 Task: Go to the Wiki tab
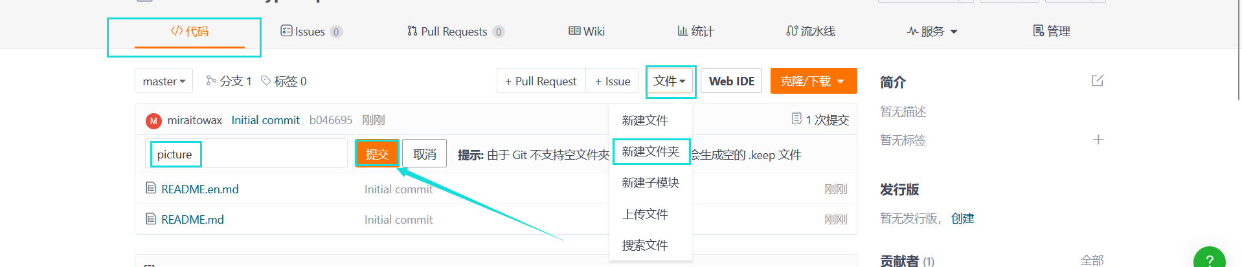coord(587,31)
